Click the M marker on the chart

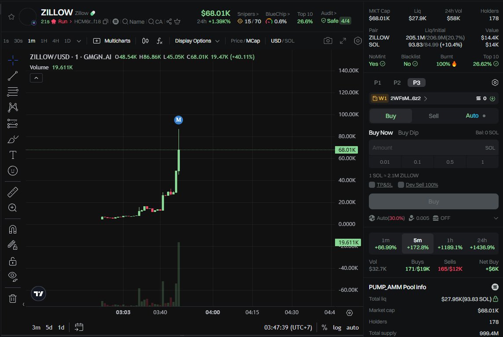[x=179, y=120]
